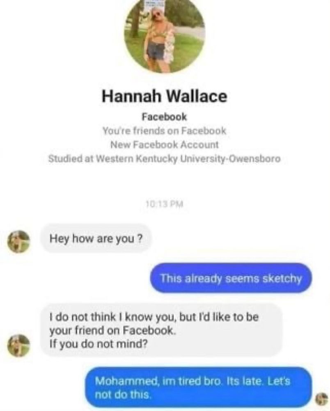The image size is (330, 411).
Task: Tap the Hannah Wallace name heading
Action: tap(164, 96)
